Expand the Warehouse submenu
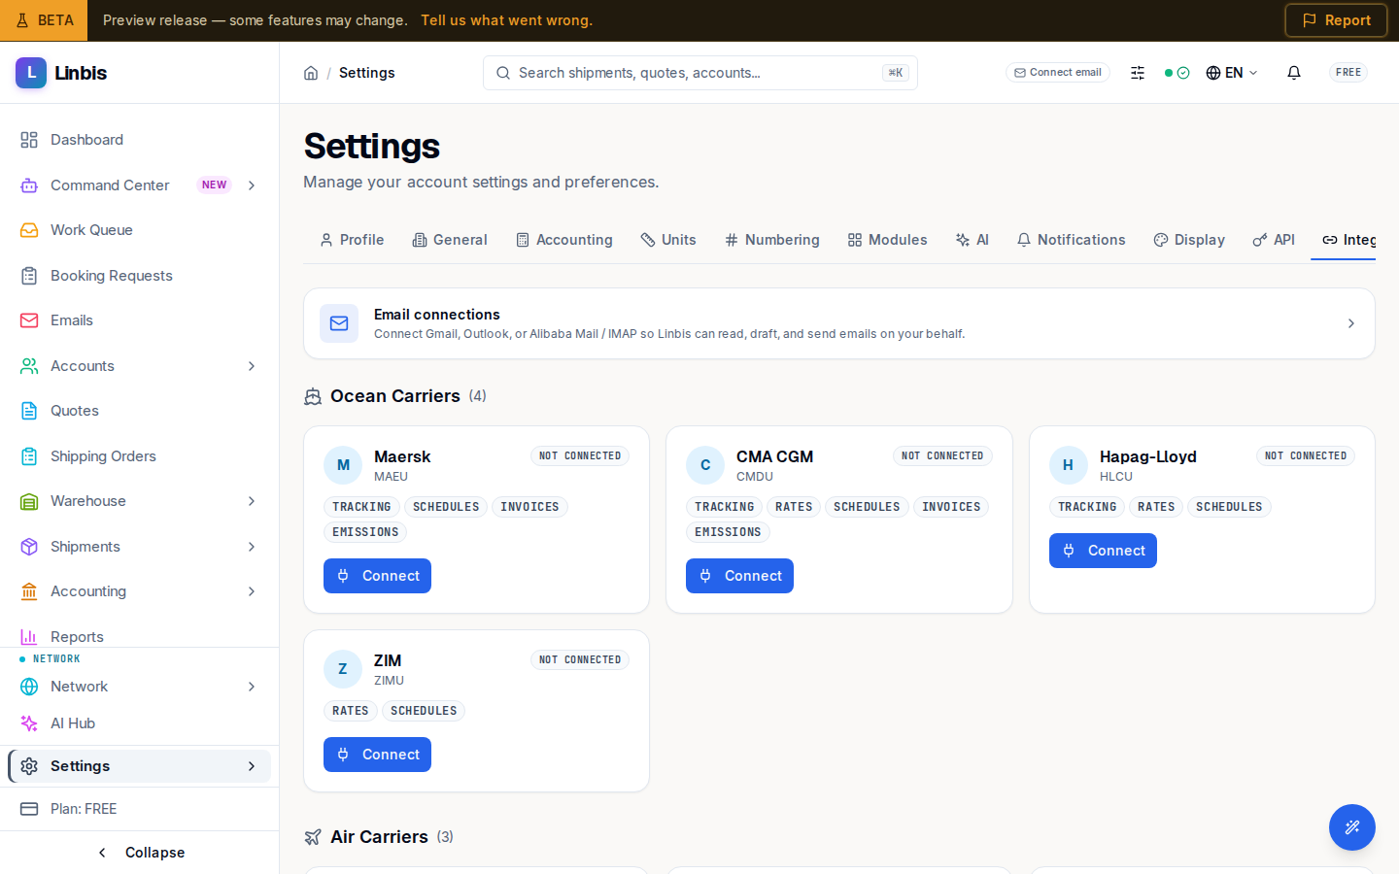1399x874 pixels. click(252, 501)
